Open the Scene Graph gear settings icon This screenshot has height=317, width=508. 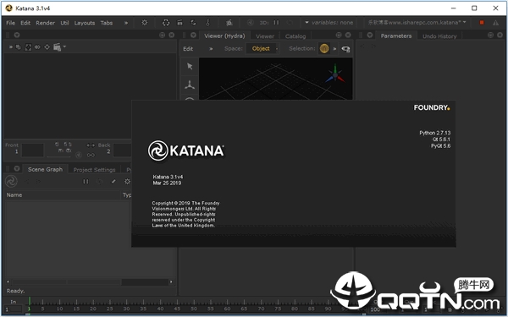pyautogui.click(x=127, y=182)
